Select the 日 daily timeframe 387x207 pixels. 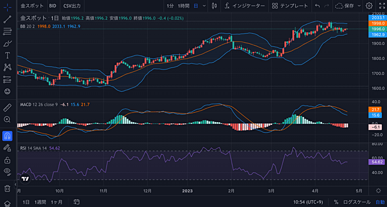coord(196,6)
